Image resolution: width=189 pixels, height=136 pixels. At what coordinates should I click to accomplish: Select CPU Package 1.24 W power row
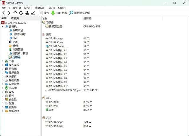(x=68, y=122)
